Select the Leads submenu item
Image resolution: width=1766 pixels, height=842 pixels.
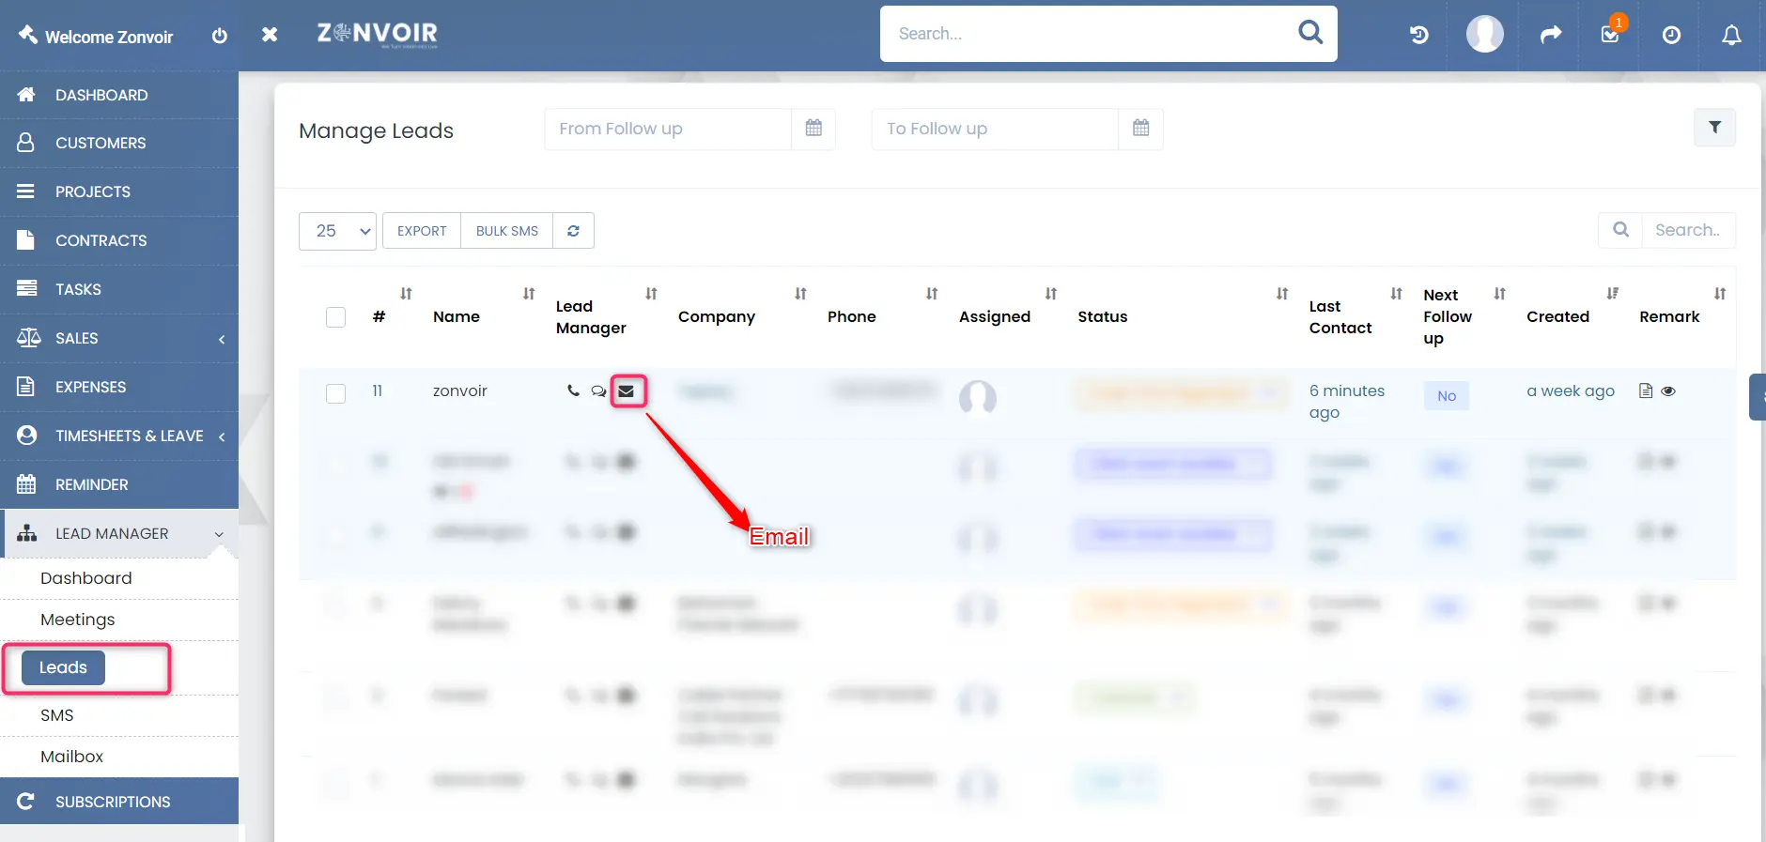63,667
